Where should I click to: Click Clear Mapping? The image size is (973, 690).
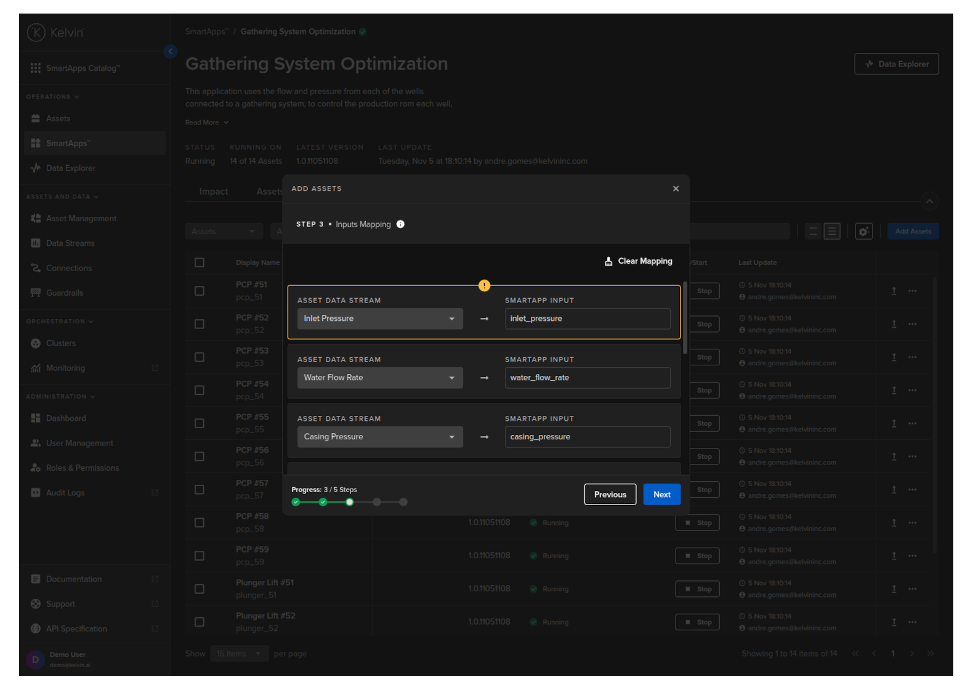pos(638,261)
